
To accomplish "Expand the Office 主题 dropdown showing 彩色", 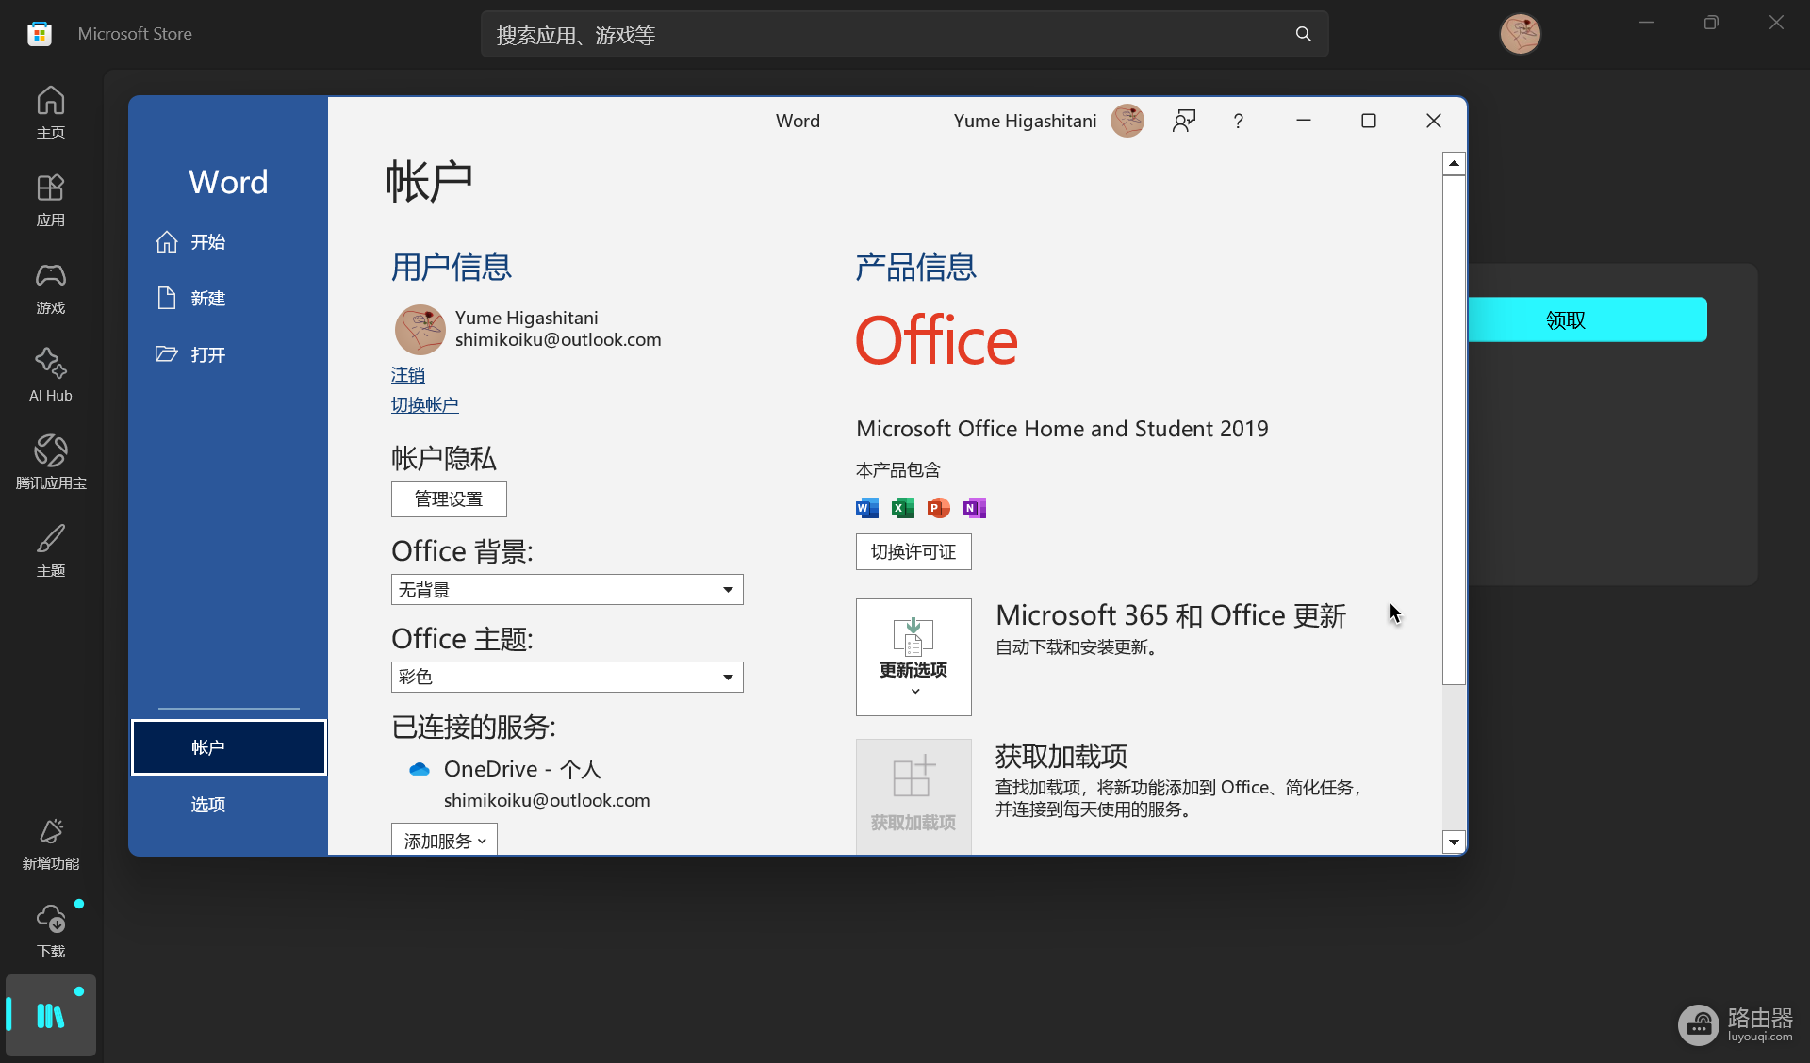I will [x=568, y=677].
